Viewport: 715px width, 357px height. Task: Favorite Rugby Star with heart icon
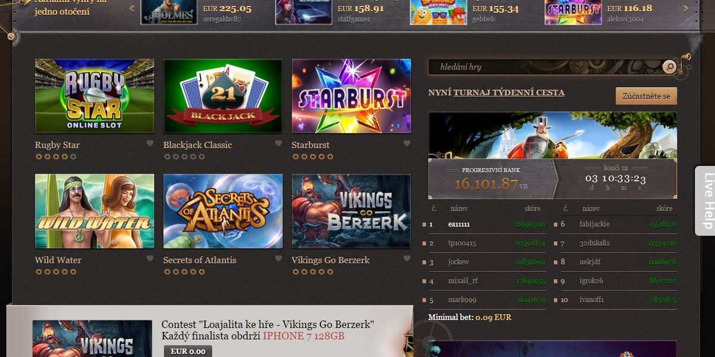[x=150, y=143]
